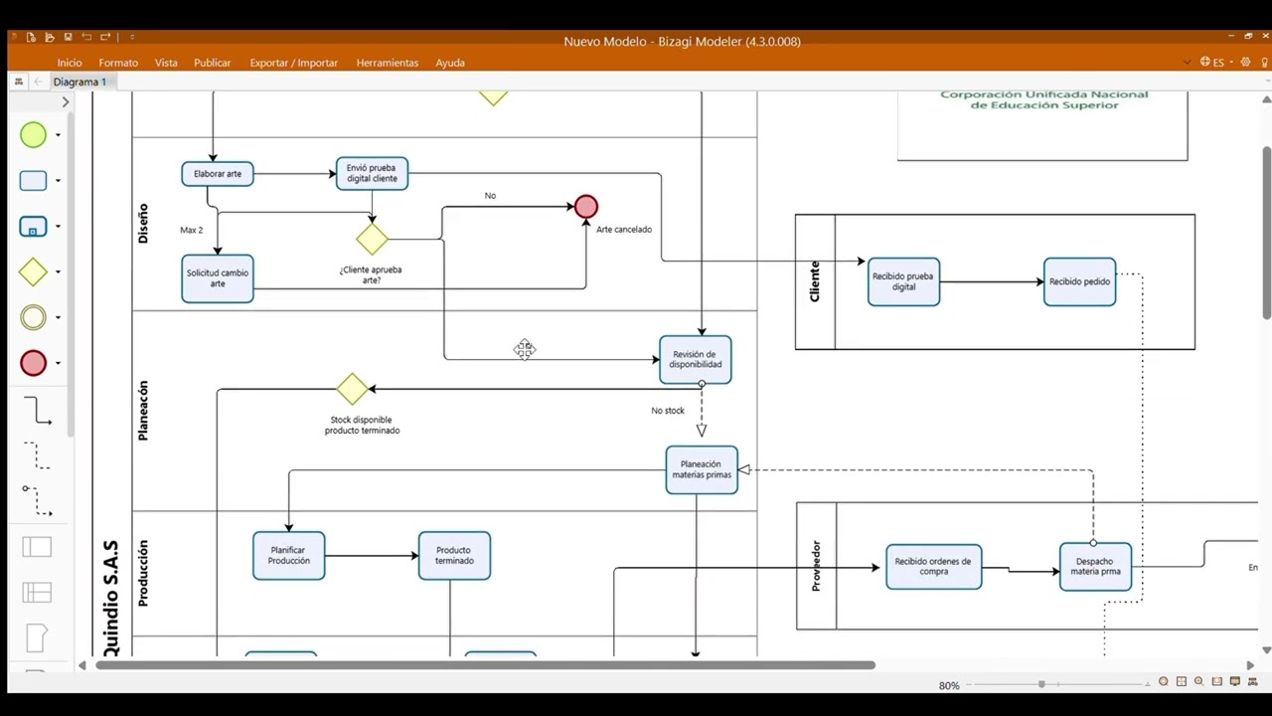Expand the End Event shape options arrow
Viewport: 1272px width, 716px height.
[58, 364]
